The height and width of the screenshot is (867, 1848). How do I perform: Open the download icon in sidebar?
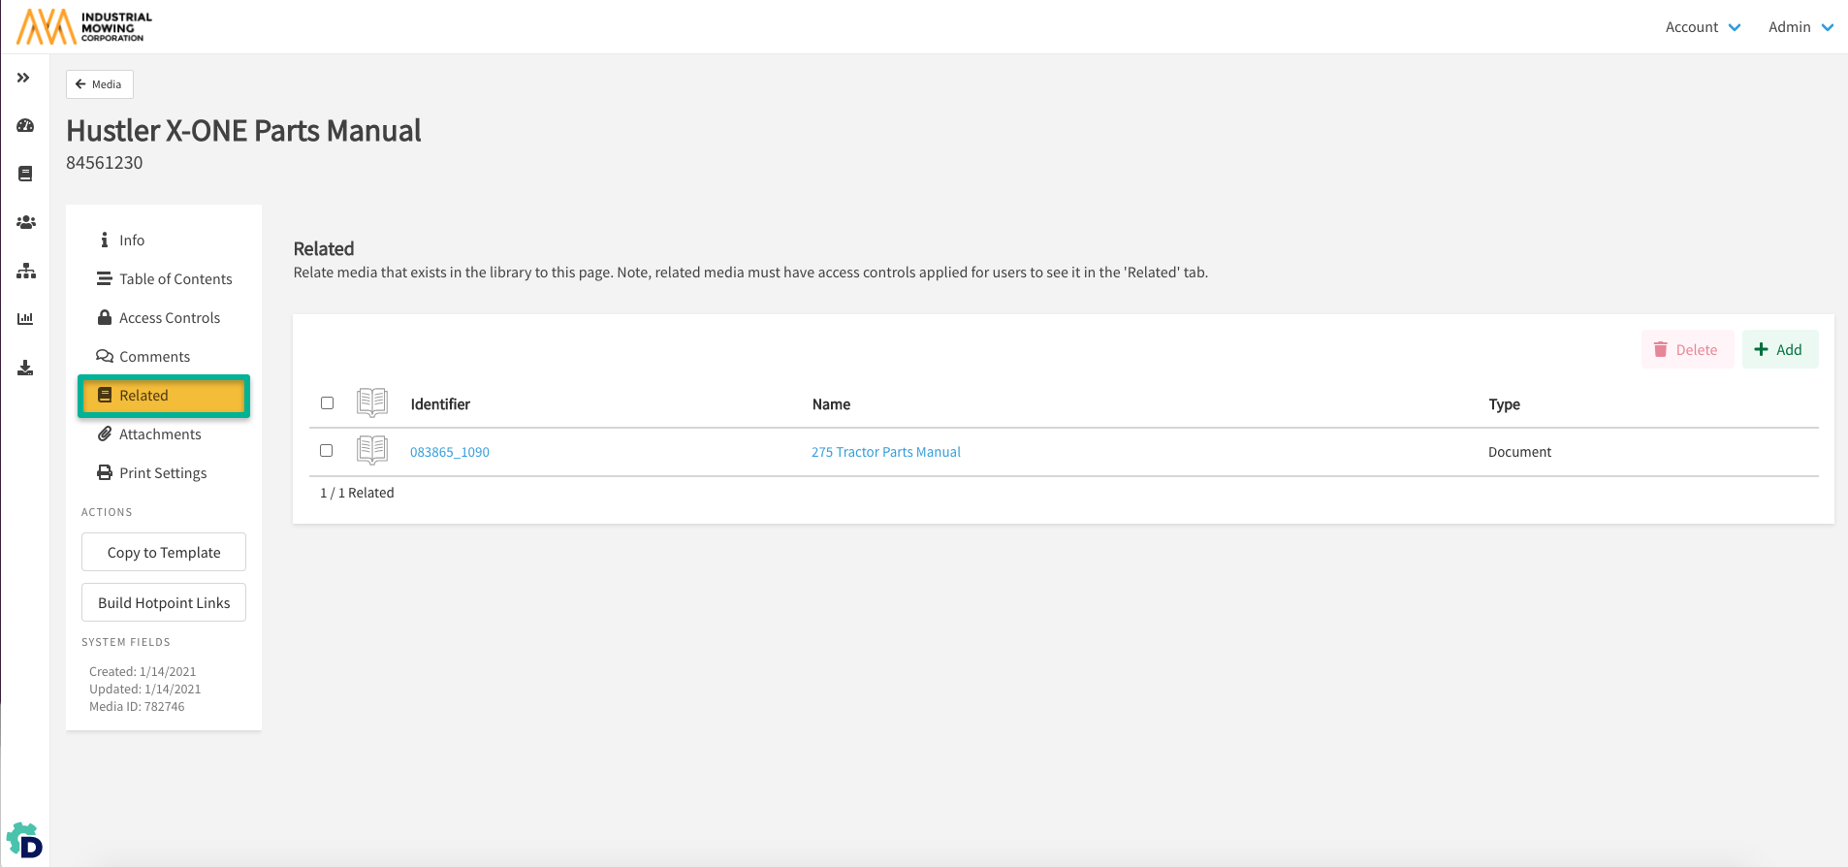pyautogui.click(x=25, y=368)
